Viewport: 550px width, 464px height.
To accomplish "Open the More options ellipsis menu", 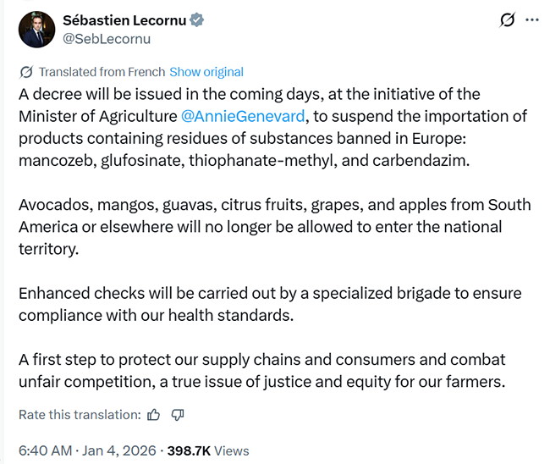I will tap(531, 19).
